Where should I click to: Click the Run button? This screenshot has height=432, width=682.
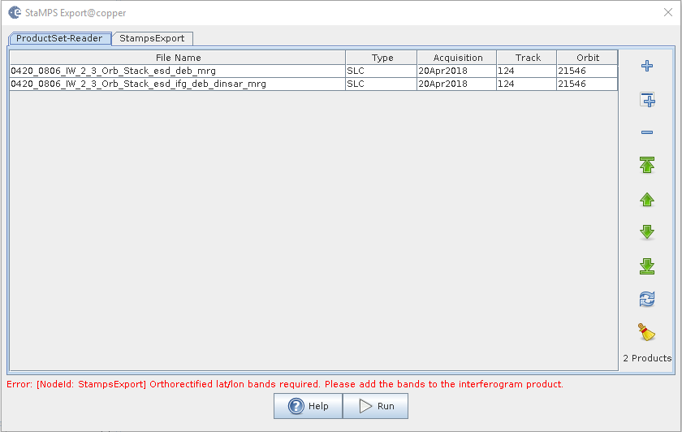[375, 406]
